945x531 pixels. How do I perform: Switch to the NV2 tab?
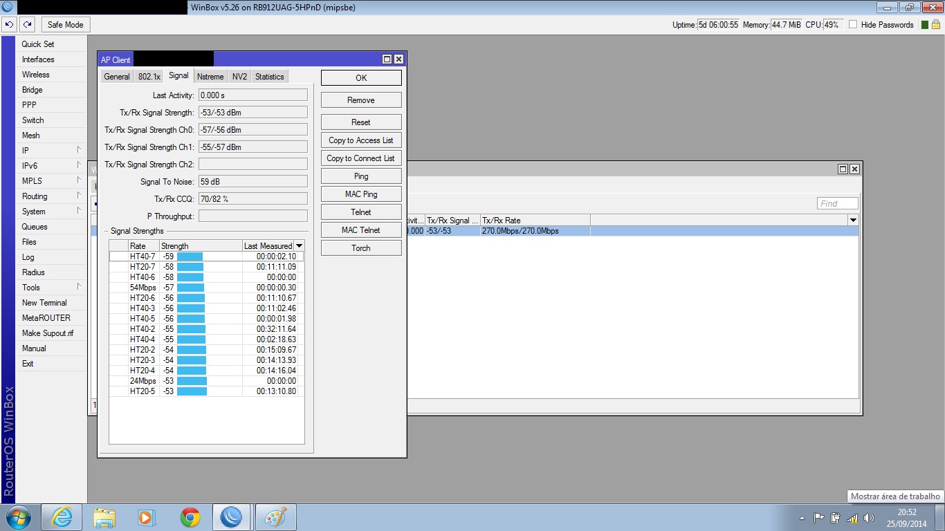pos(239,77)
